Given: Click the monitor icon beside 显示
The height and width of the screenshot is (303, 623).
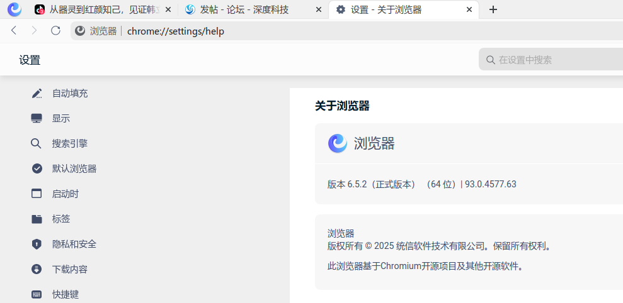Looking at the screenshot, I should 37,119.
